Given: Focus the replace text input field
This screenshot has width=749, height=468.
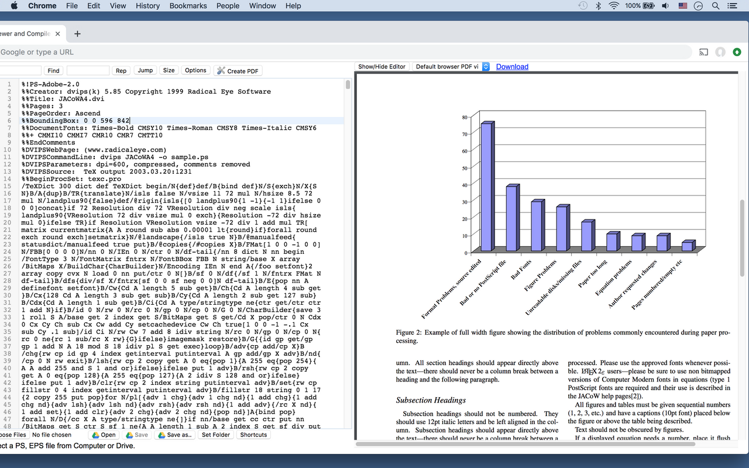Looking at the screenshot, I should 88,71.
